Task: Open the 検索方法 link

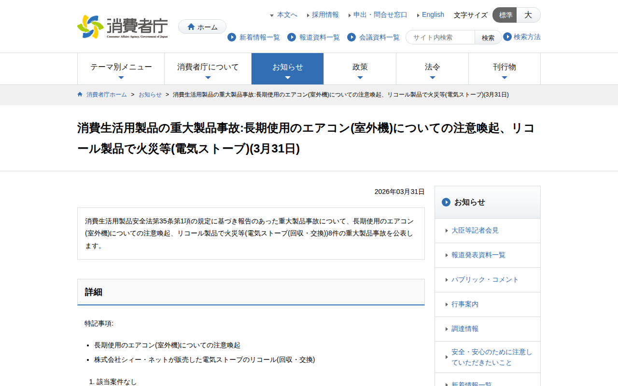Action: click(x=527, y=37)
